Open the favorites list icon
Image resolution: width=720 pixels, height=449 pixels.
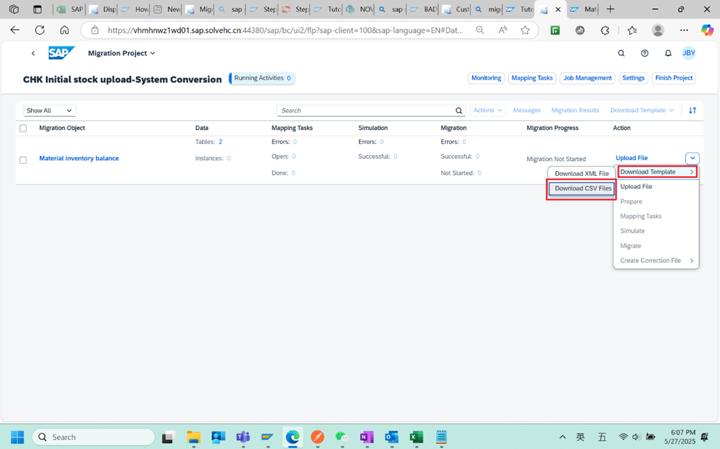[x=632, y=30]
